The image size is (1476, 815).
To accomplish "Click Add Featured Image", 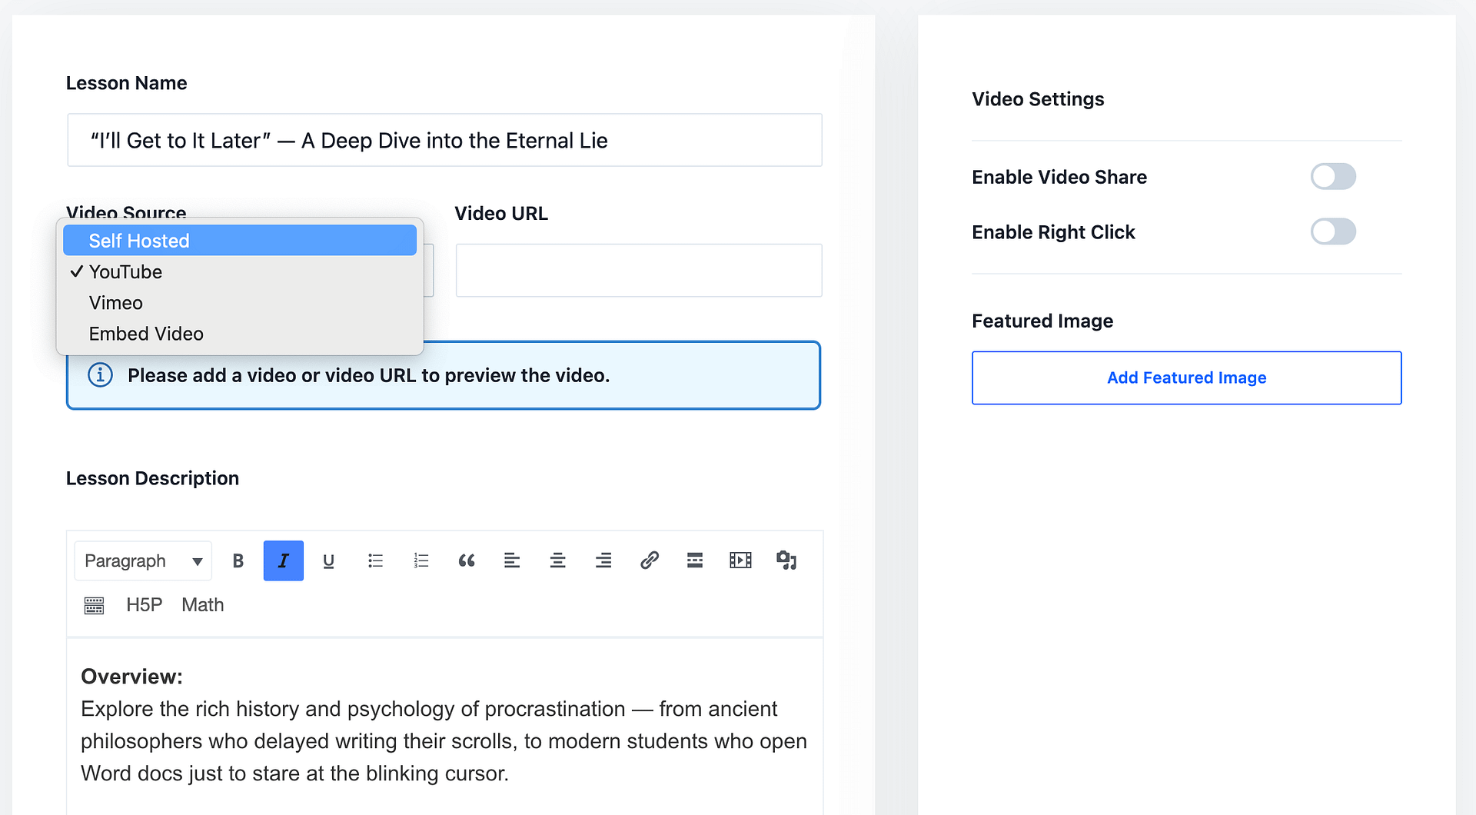I will click(x=1186, y=378).
